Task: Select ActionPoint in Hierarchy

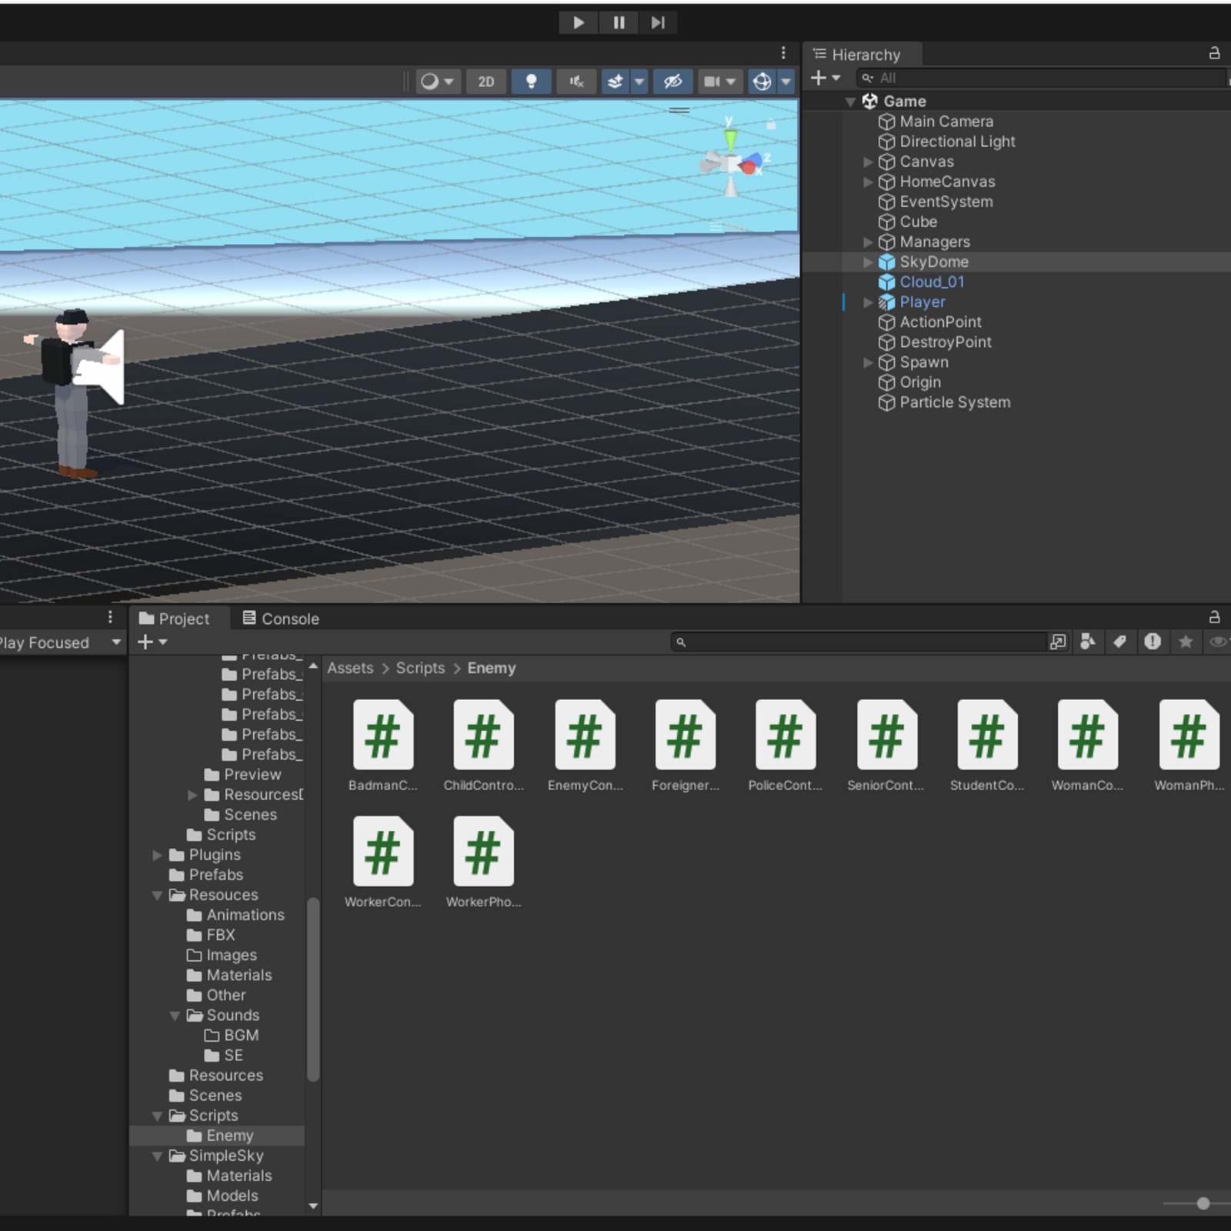Action: [940, 322]
